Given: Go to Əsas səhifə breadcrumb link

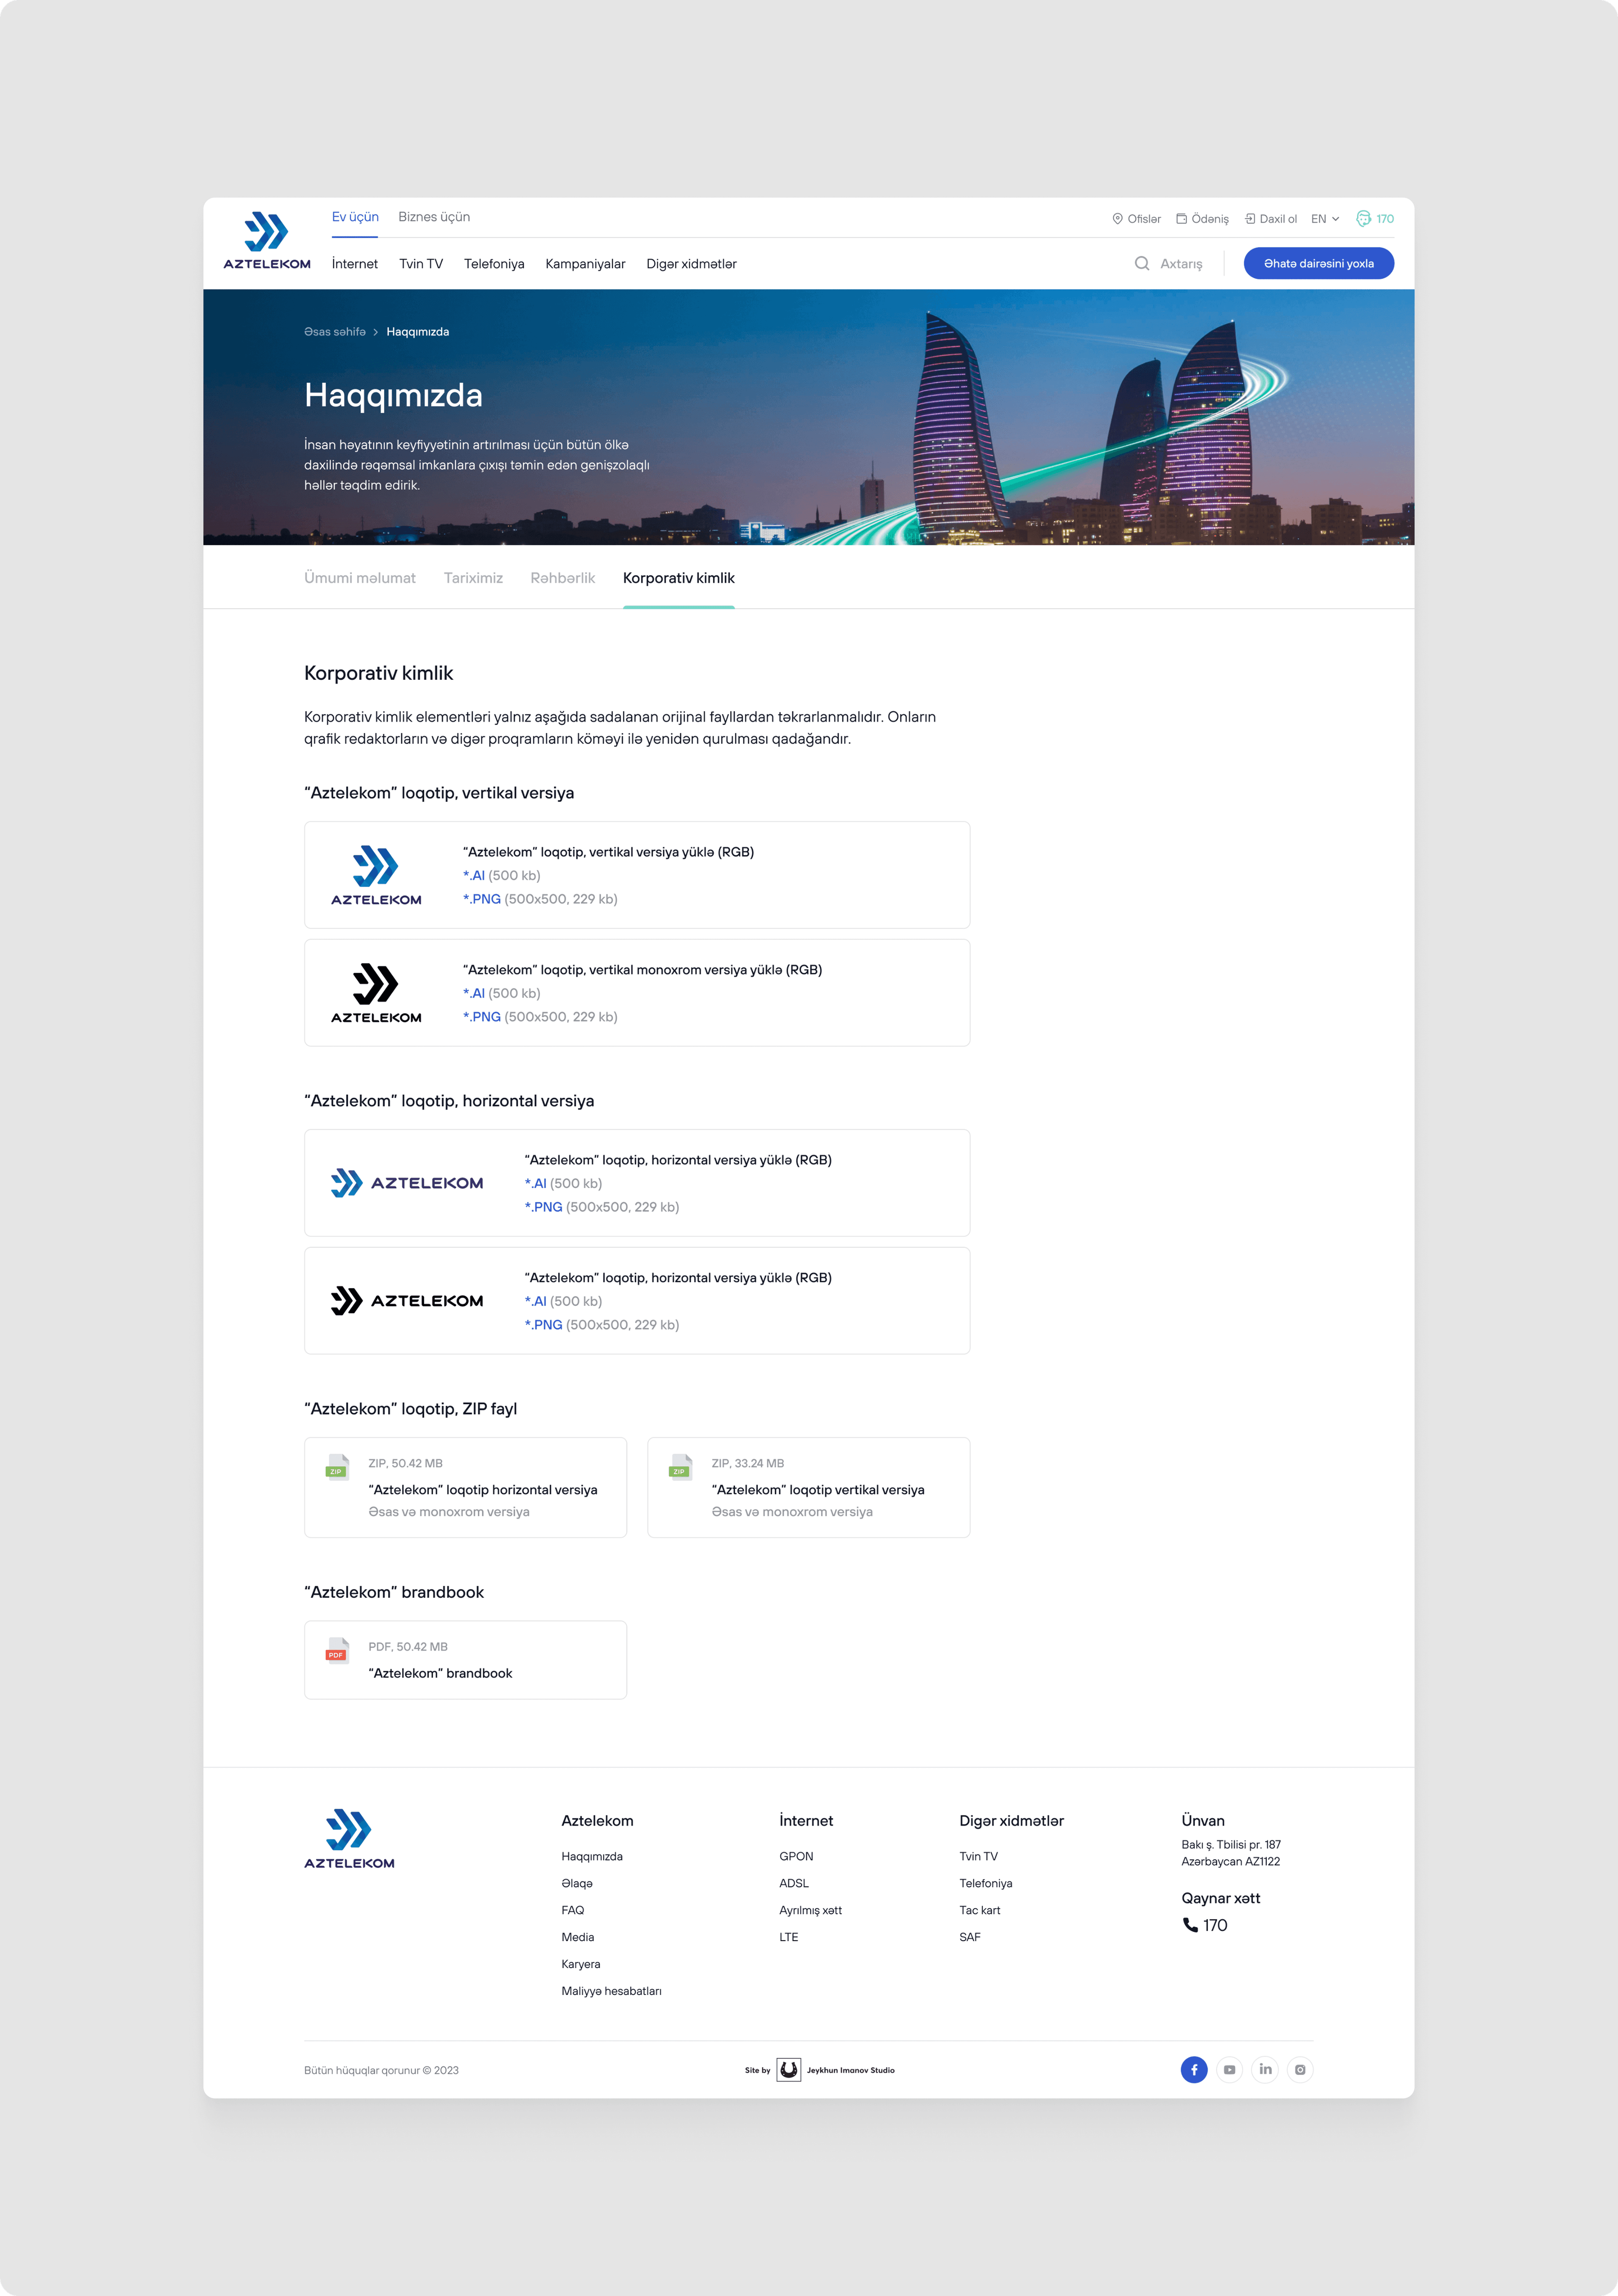Looking at the screenshot, I should [335, 332].
